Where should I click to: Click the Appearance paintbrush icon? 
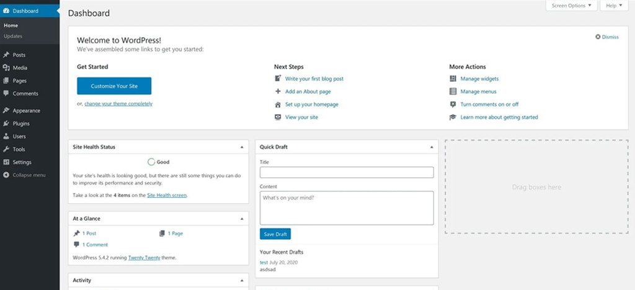[x=6, y=110]
